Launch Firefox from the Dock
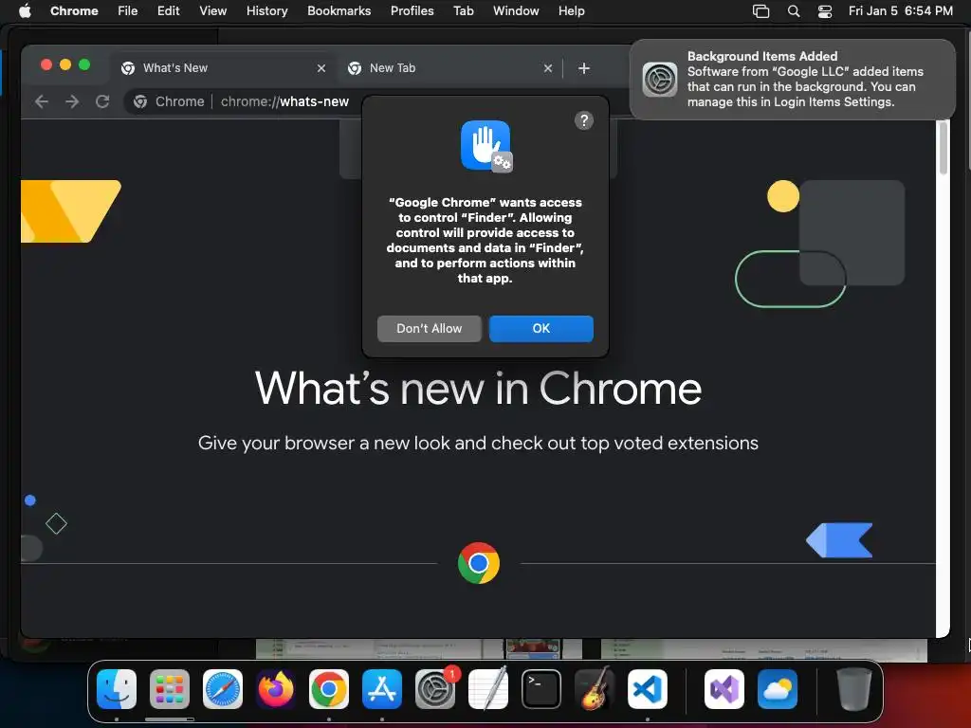This screenshot has width=971, height=728. tap(276, 689)
